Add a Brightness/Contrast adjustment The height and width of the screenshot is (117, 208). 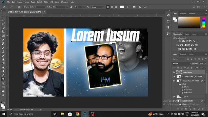tap(180, 41)
